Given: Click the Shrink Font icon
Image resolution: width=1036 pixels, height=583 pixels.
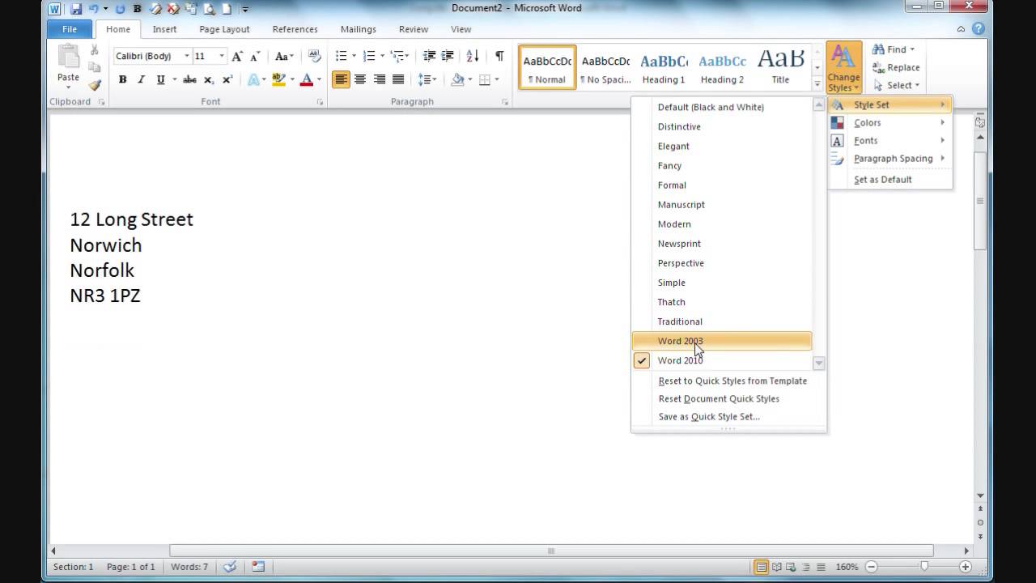Looking at the screenshot, I should pyautogui.click(x=255, y=56).
